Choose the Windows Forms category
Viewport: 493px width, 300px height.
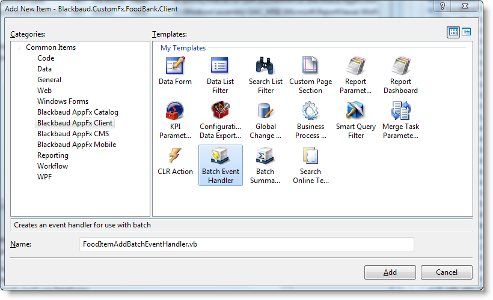(63, 101)
